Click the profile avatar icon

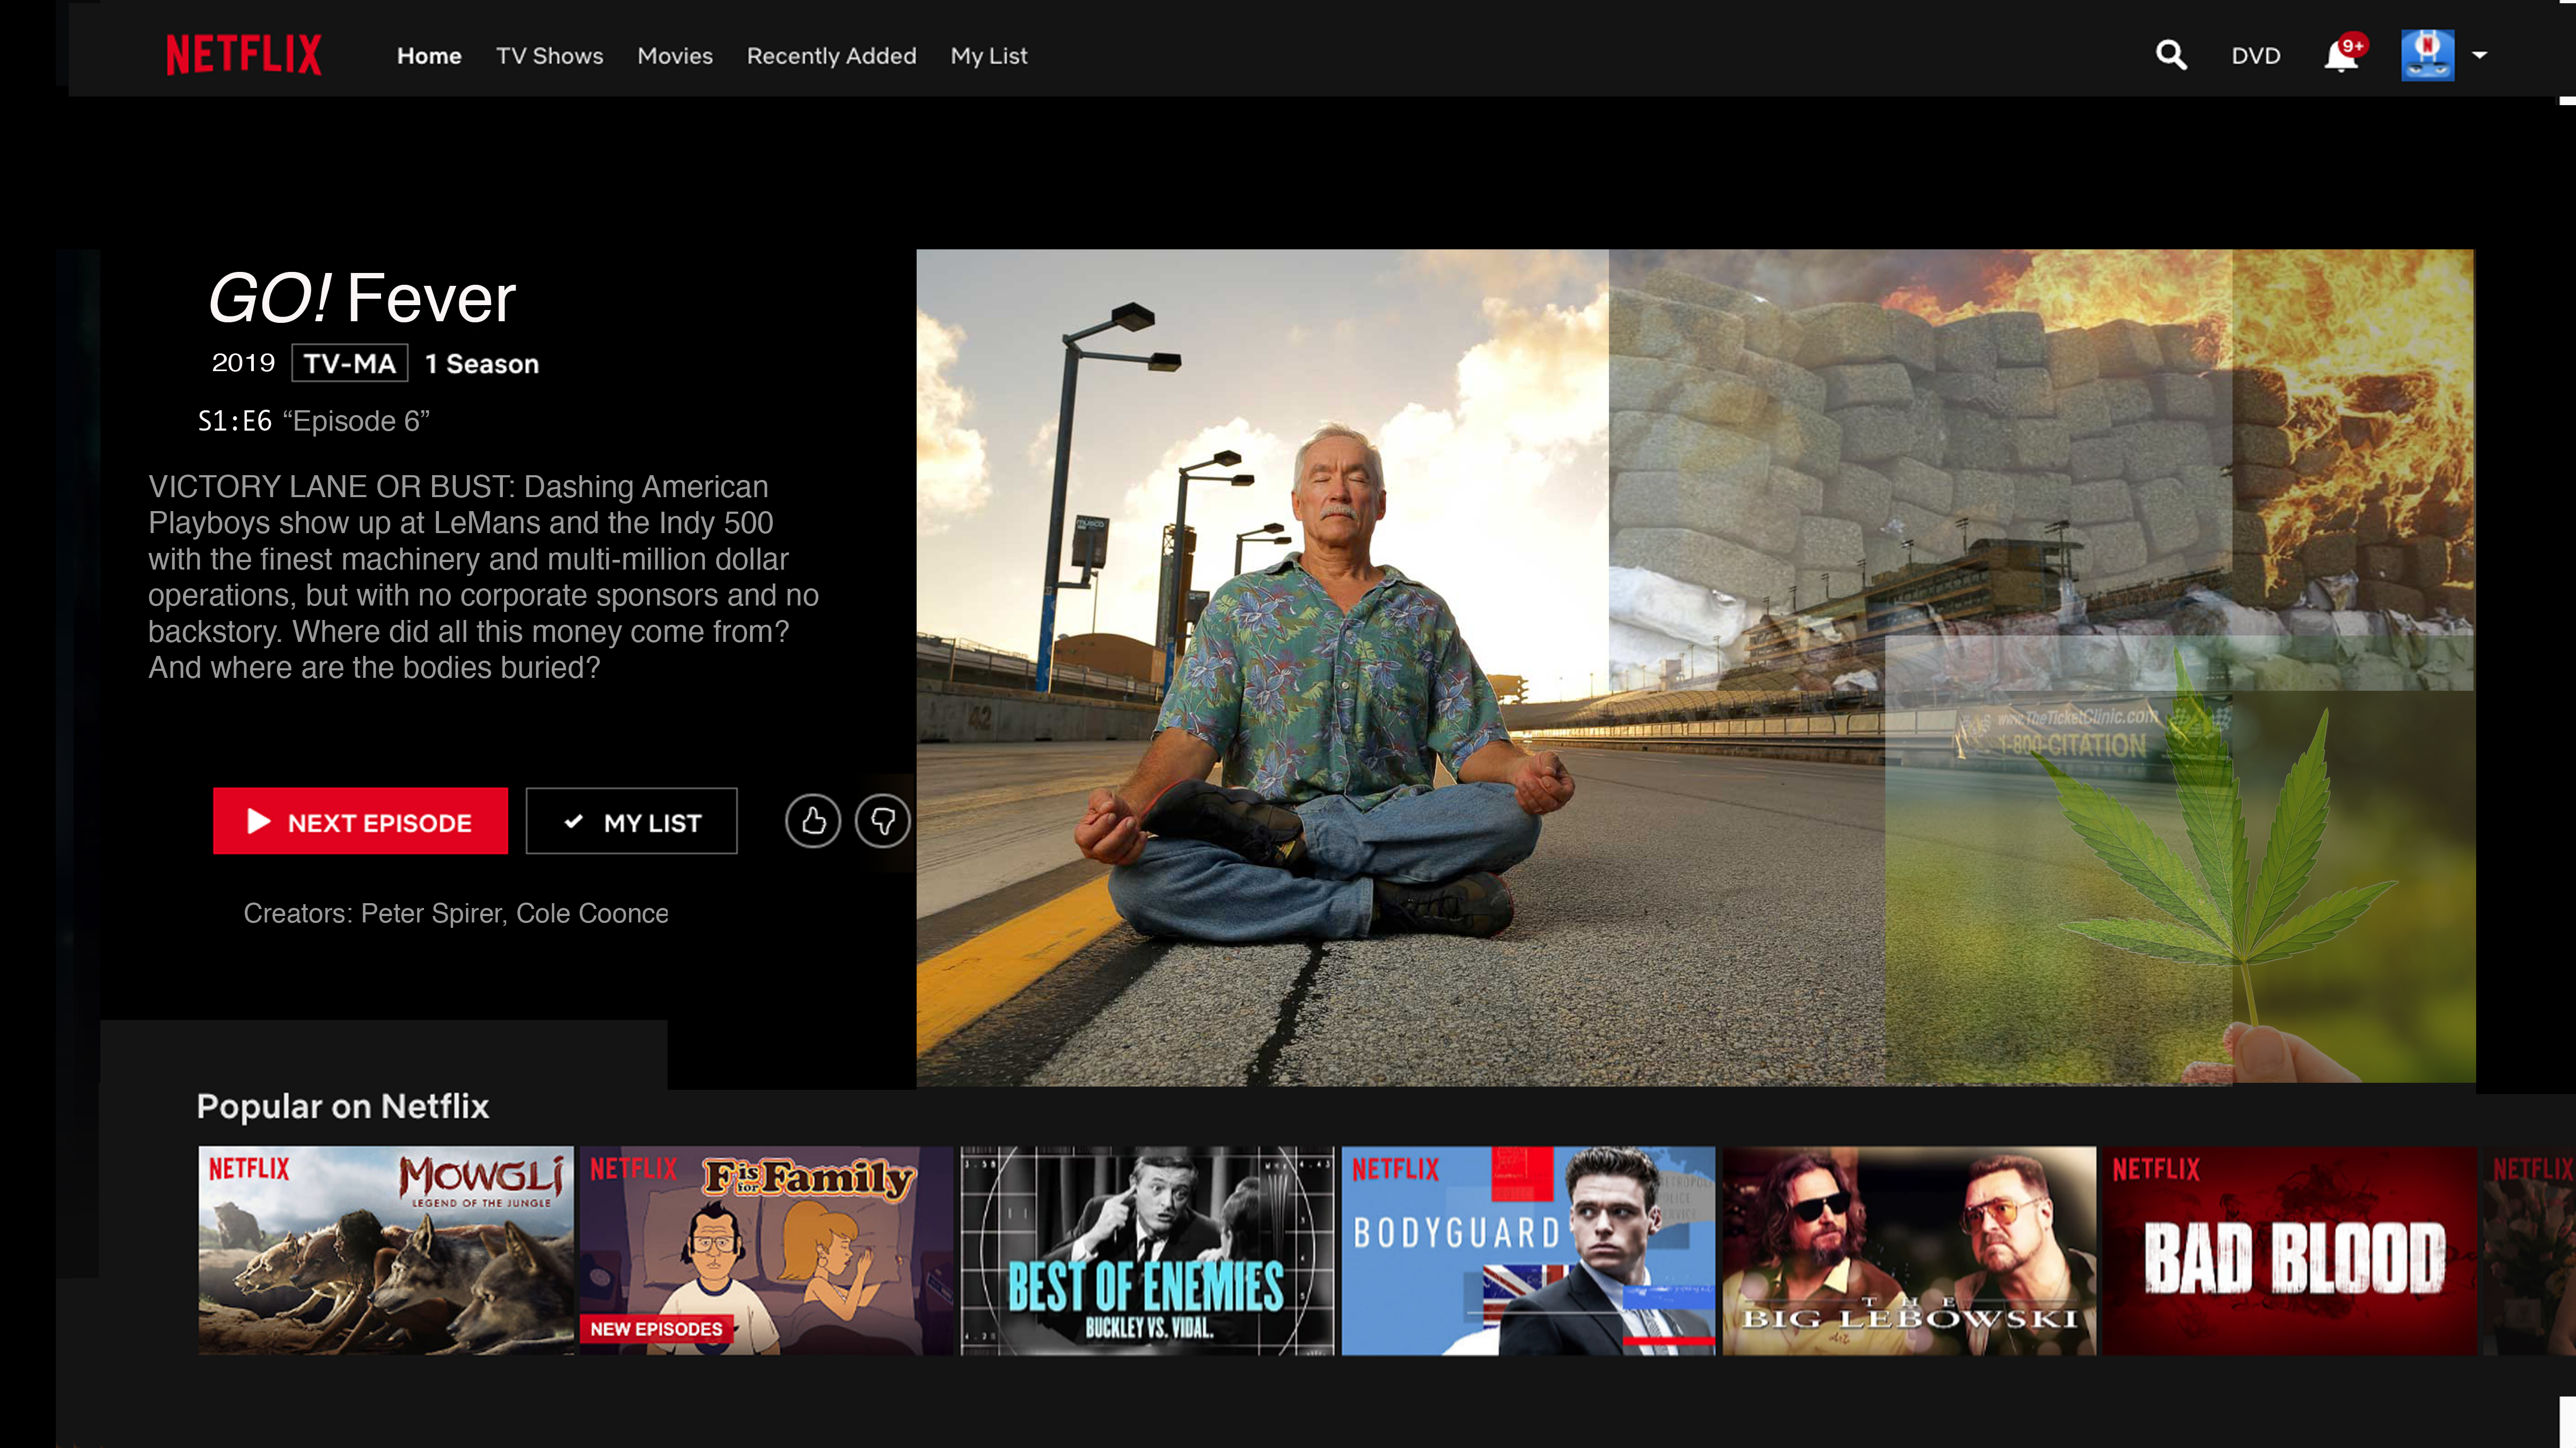click(x=2427, y=55)
